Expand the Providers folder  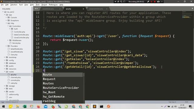[x=6, y=46]
